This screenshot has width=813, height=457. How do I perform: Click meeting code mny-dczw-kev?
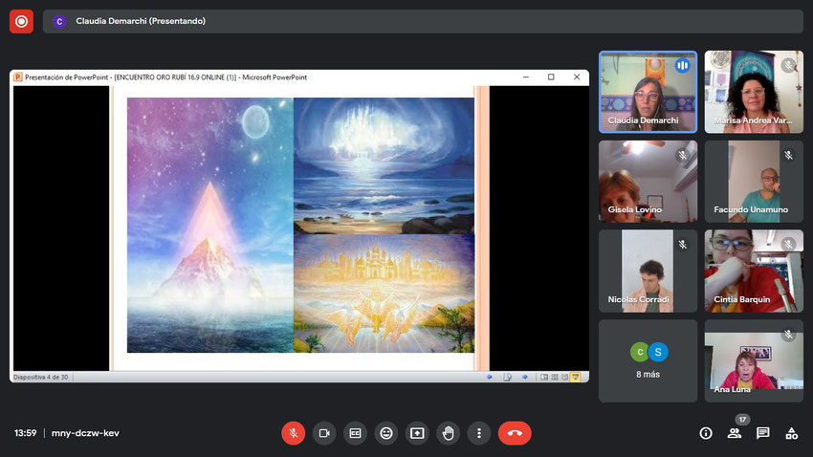coord(85,433)
